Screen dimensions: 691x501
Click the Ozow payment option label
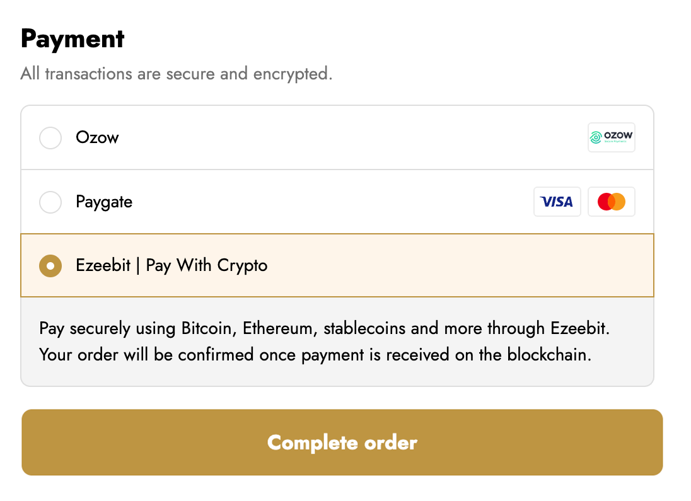(x=97, y=137)
